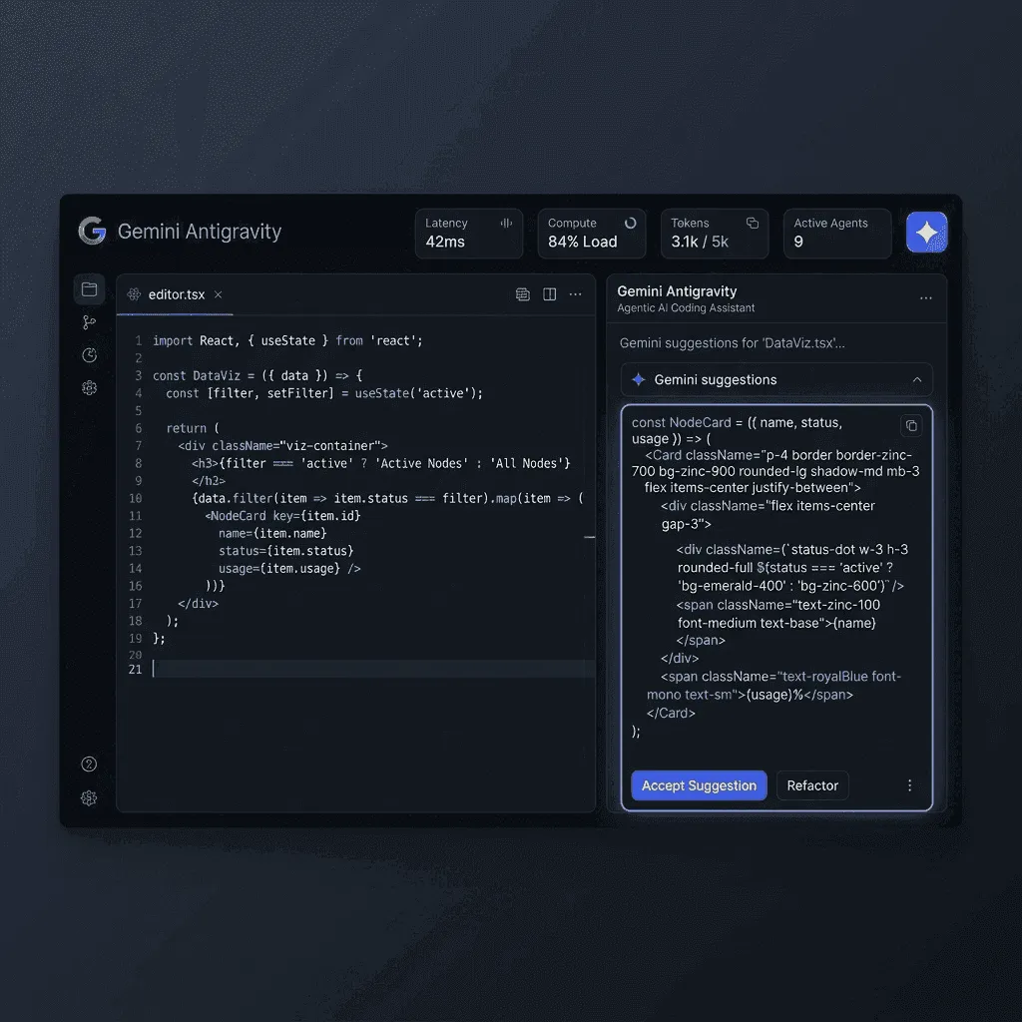Viewport: 1022px width, 1022px height.
Task: Click the sparkle icon beside Gemini suggestions
Action: (x=639, y=379)
